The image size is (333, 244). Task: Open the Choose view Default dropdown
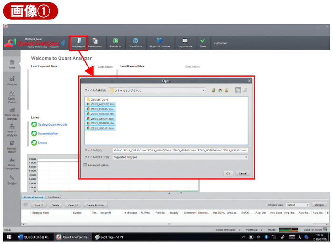tap(297, 205)
